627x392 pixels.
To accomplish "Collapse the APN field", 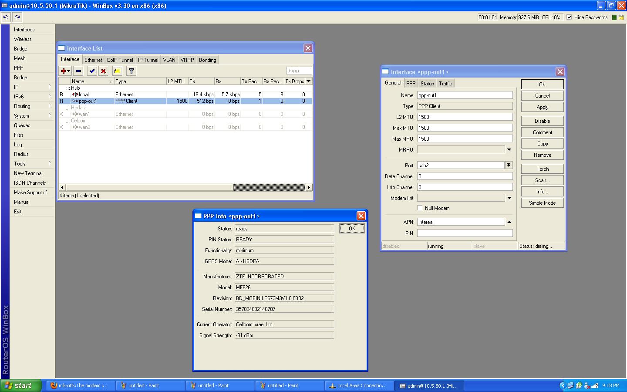I will (509, 222).
